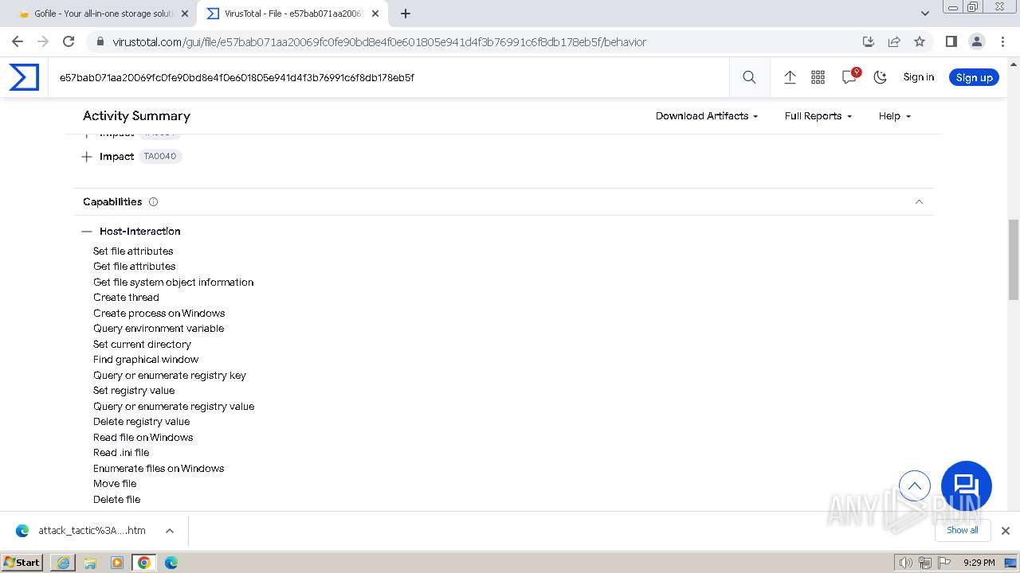Click the search magnifier icon
This screenshot has width=1020, height=573.
point(749,77)
